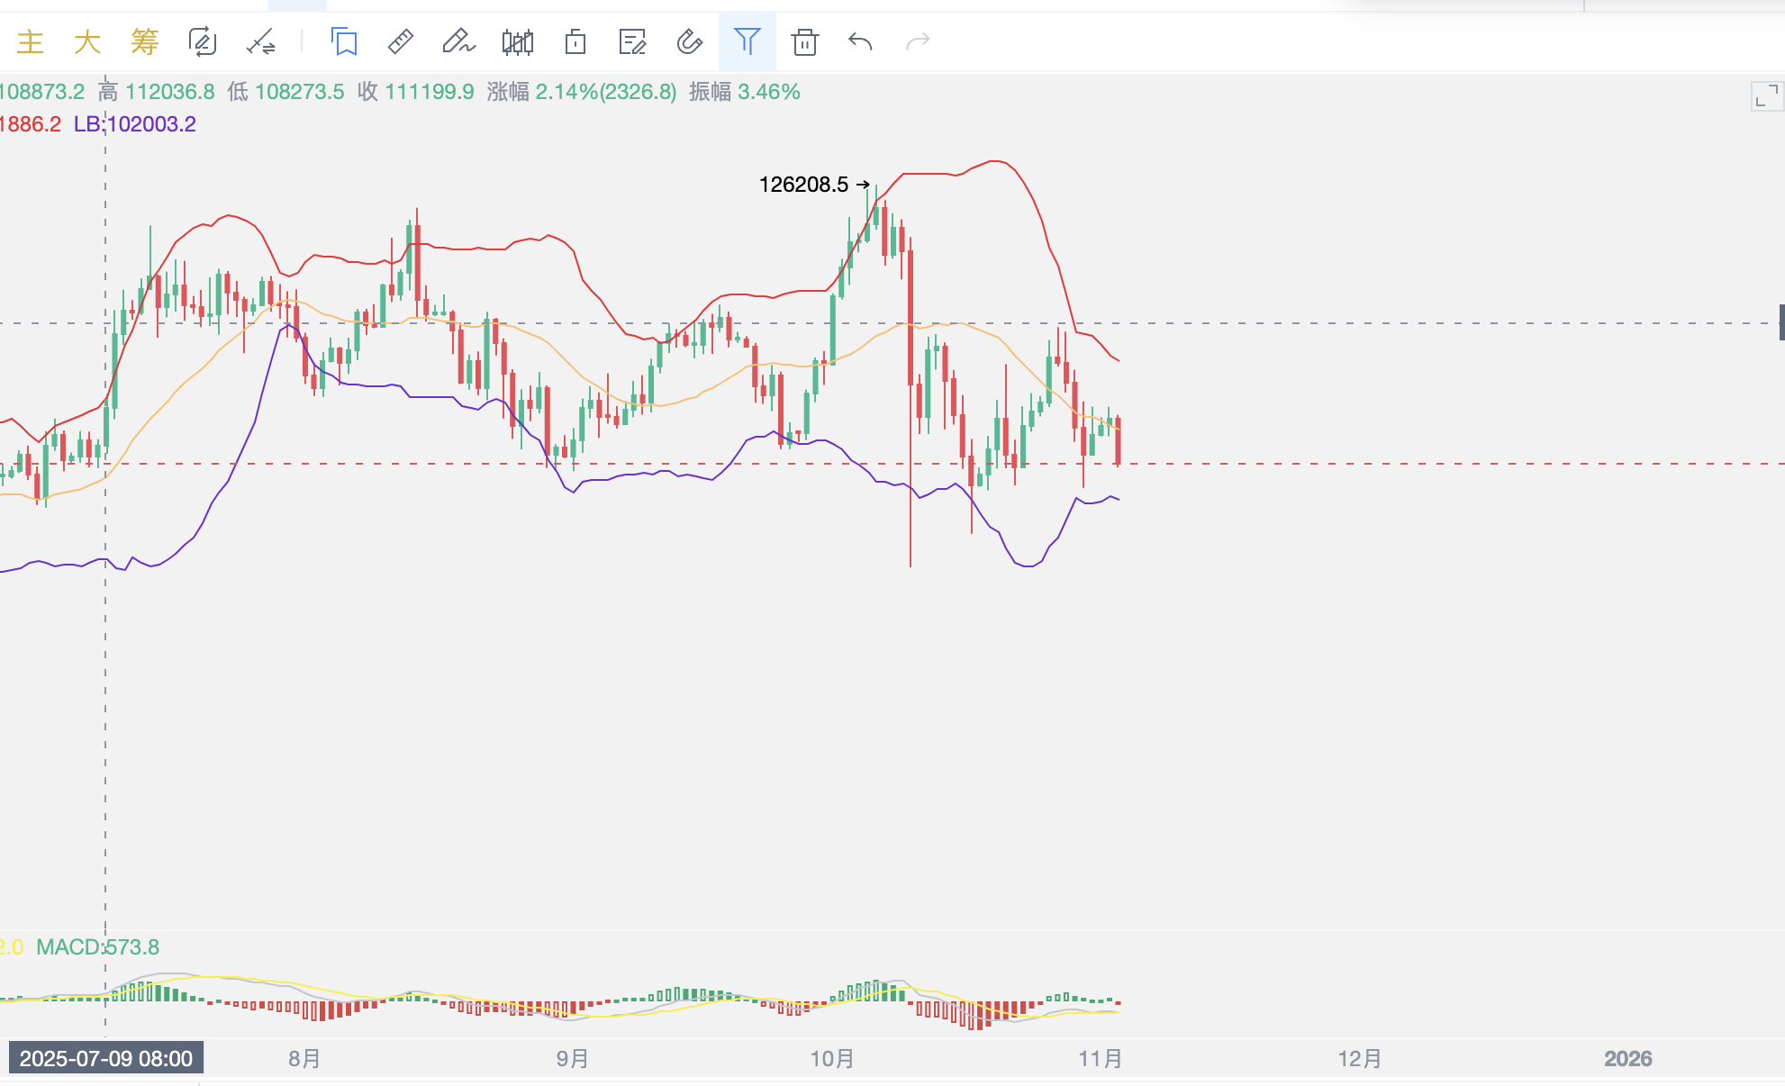Delete drawings with trash icon
Image resolution: width=1785 pixels, height=1086 pixels.
(804, 41)
